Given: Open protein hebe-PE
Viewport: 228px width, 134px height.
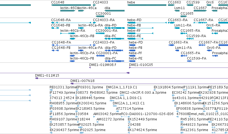Looking at the screenshot, I should click(x=136, y=58).
